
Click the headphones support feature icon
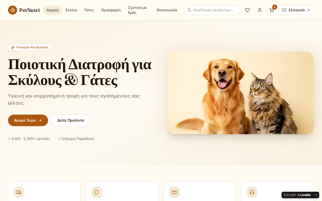click(x=252, y=192)
